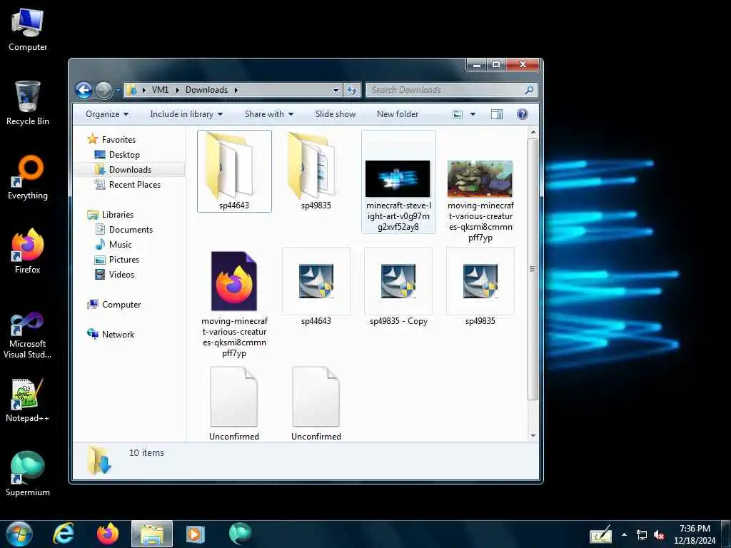Open the Videos library
This screenshot has width=731, height=548.
(x=121, y=275)
